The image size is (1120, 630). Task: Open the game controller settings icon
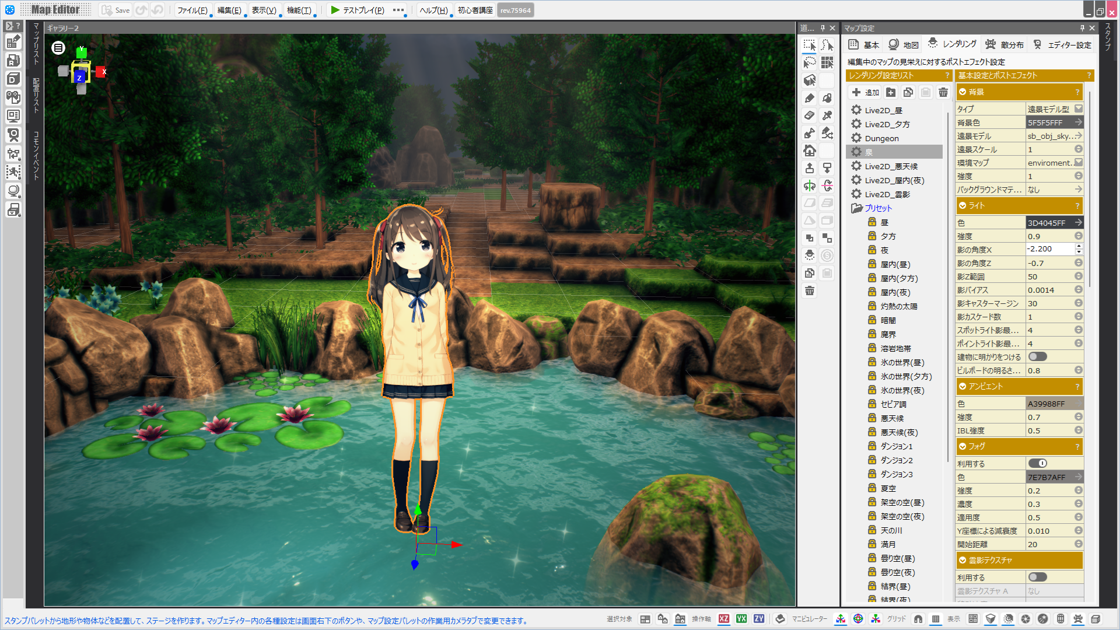(13, 97)
